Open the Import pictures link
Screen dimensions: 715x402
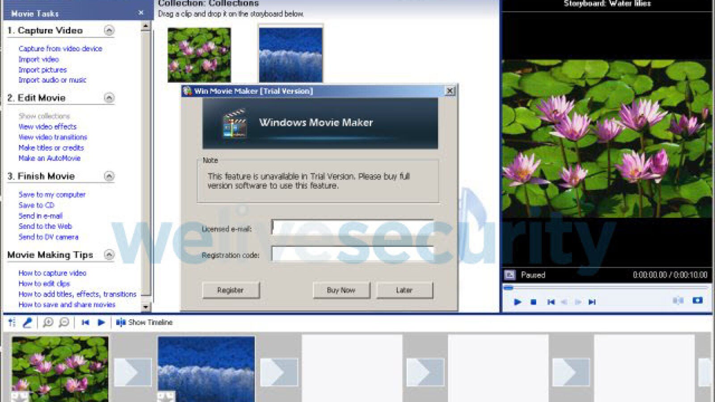pyautogui.click(x=42, y=70)
